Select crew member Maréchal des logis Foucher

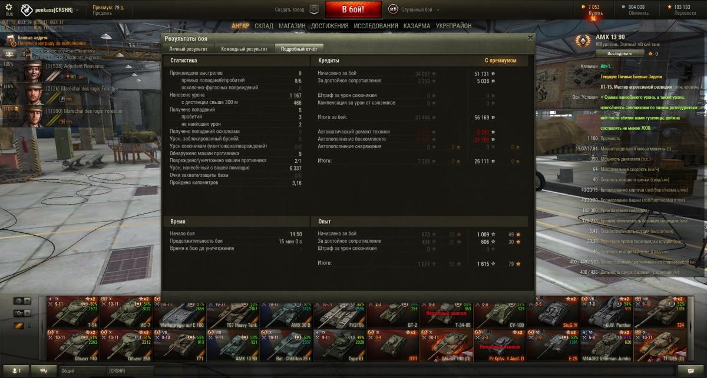tap(34, 93)
